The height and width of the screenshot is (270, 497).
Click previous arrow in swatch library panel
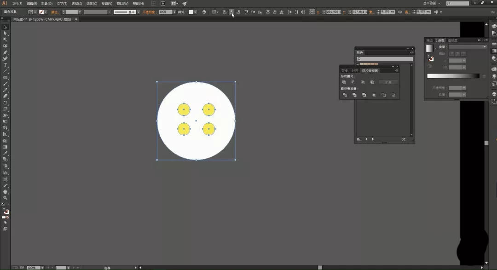pos(366,139)
